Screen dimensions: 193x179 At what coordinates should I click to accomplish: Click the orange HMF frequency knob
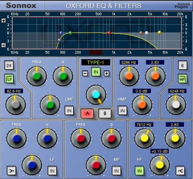129,76
